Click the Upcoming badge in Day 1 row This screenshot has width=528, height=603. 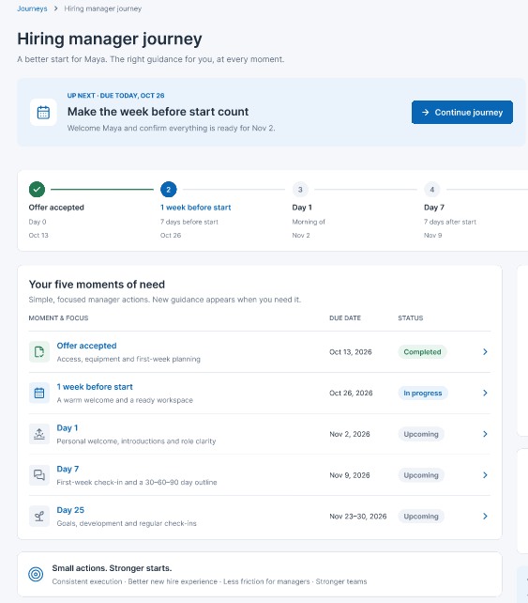click(x=421, y=434)
